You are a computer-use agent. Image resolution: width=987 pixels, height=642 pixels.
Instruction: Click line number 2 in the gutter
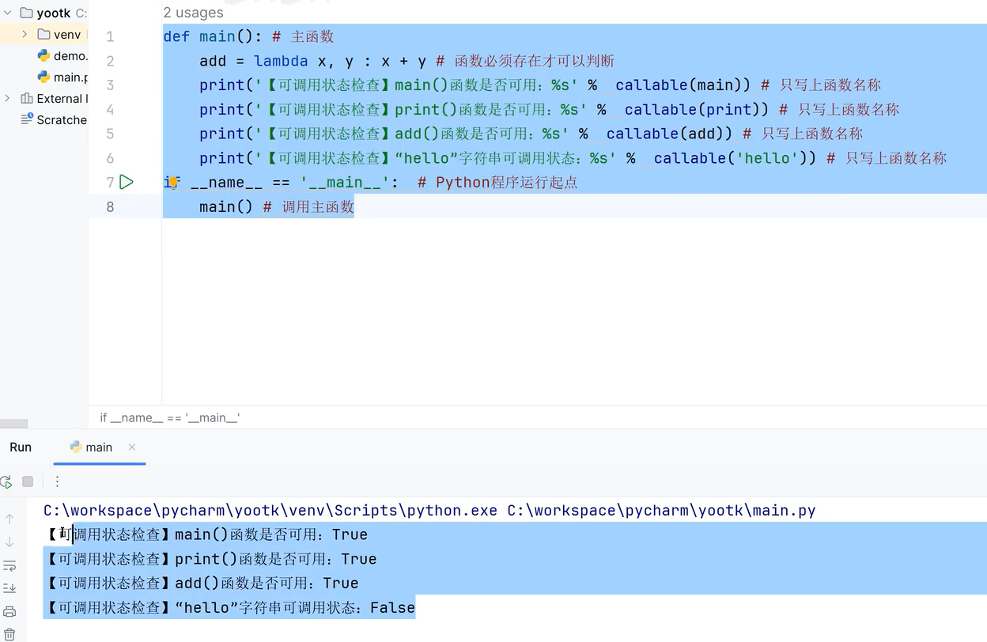tap(110, 61)
